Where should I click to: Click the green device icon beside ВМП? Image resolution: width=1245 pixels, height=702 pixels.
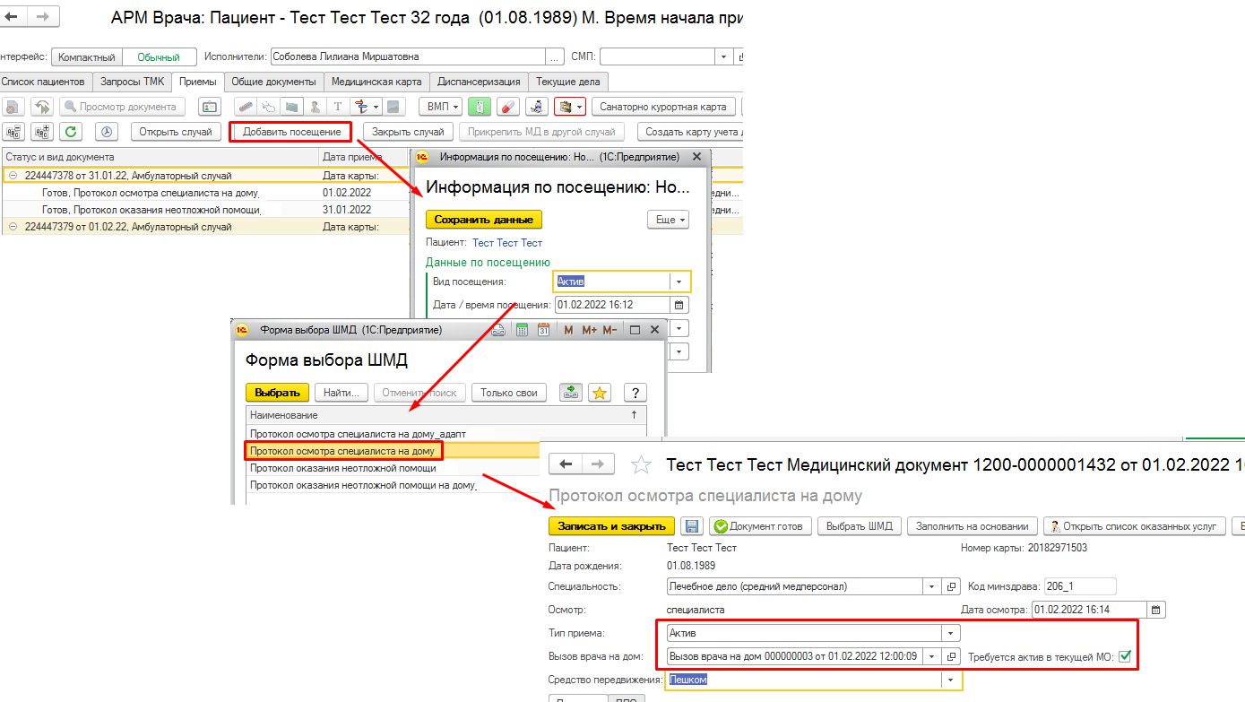tap(479, 107)
